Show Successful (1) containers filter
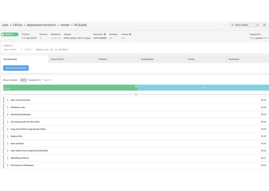The image size is (269, 191). (34, 80)
